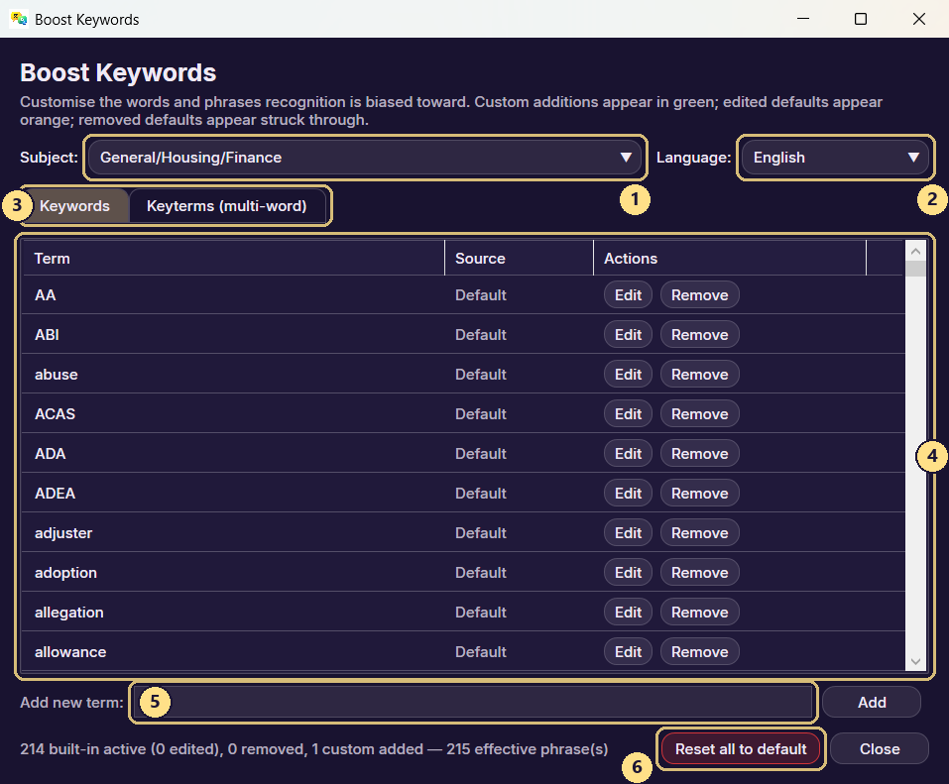The width and height of the screenshot is (949, 784).
Task: Select the term text 'ACAS'
Action: click(56, 413)
